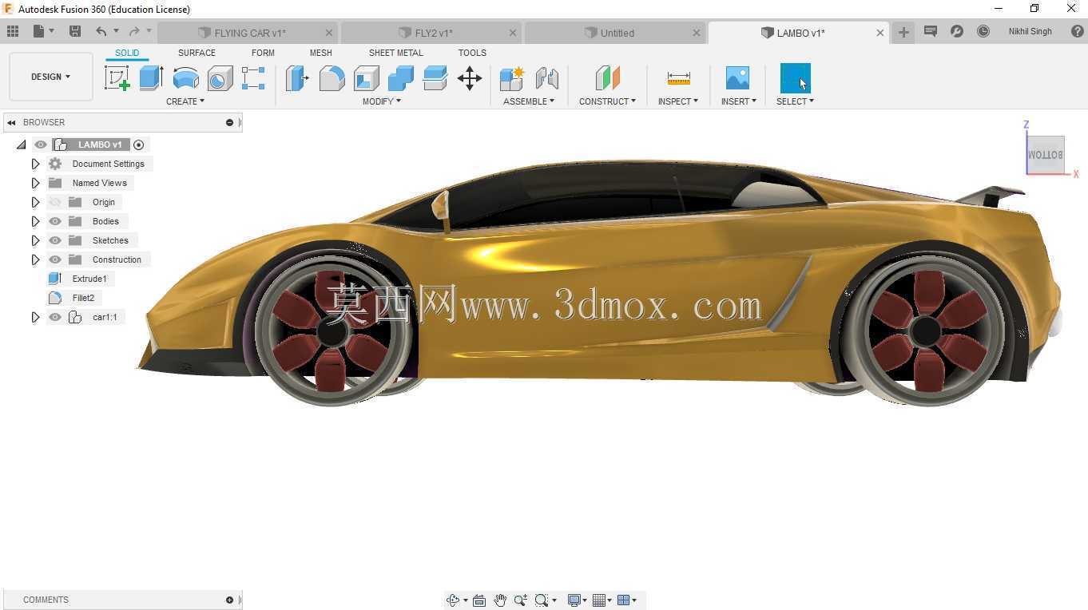Click the Save icon
Screen dimensions: 1088x610
click(75, 31)
